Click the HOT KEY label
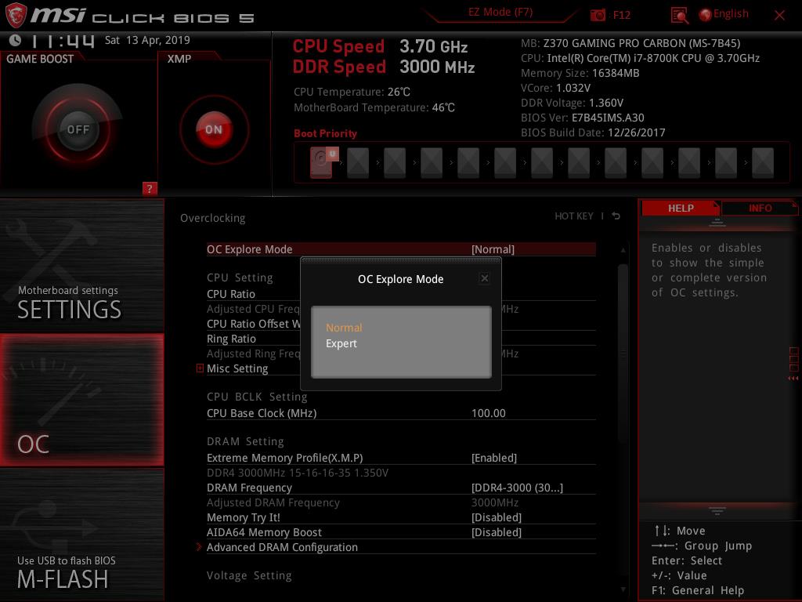 click(574, 216)
